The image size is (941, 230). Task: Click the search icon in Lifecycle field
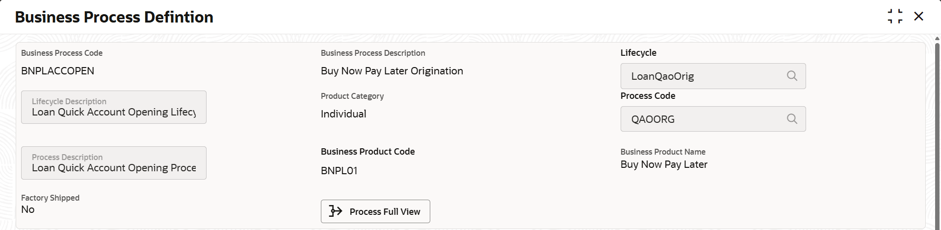(x=791, y=76)
